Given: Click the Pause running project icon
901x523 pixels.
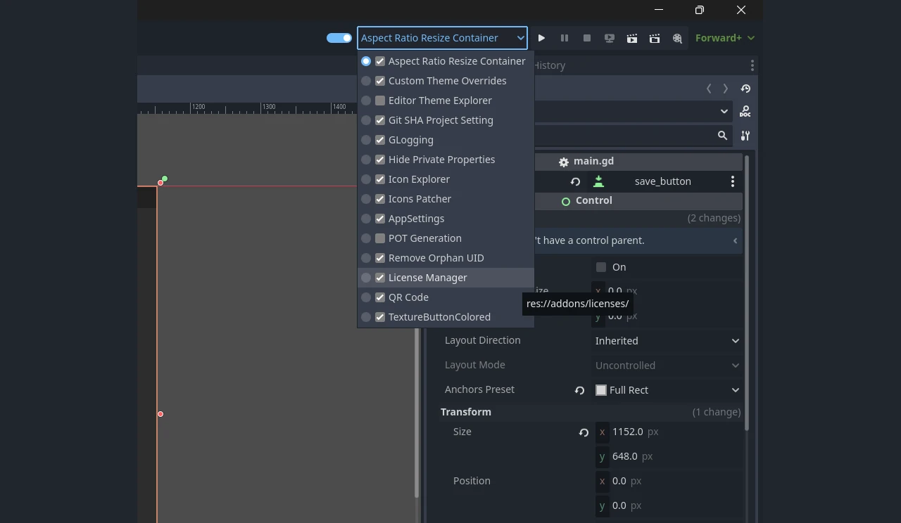Looking at the screenshot, I should (564, 38).
